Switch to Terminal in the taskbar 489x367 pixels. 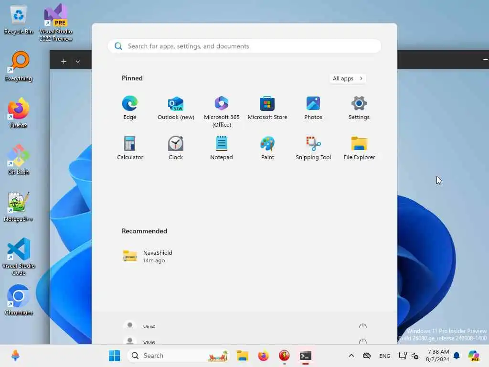(x=306, y=356)
